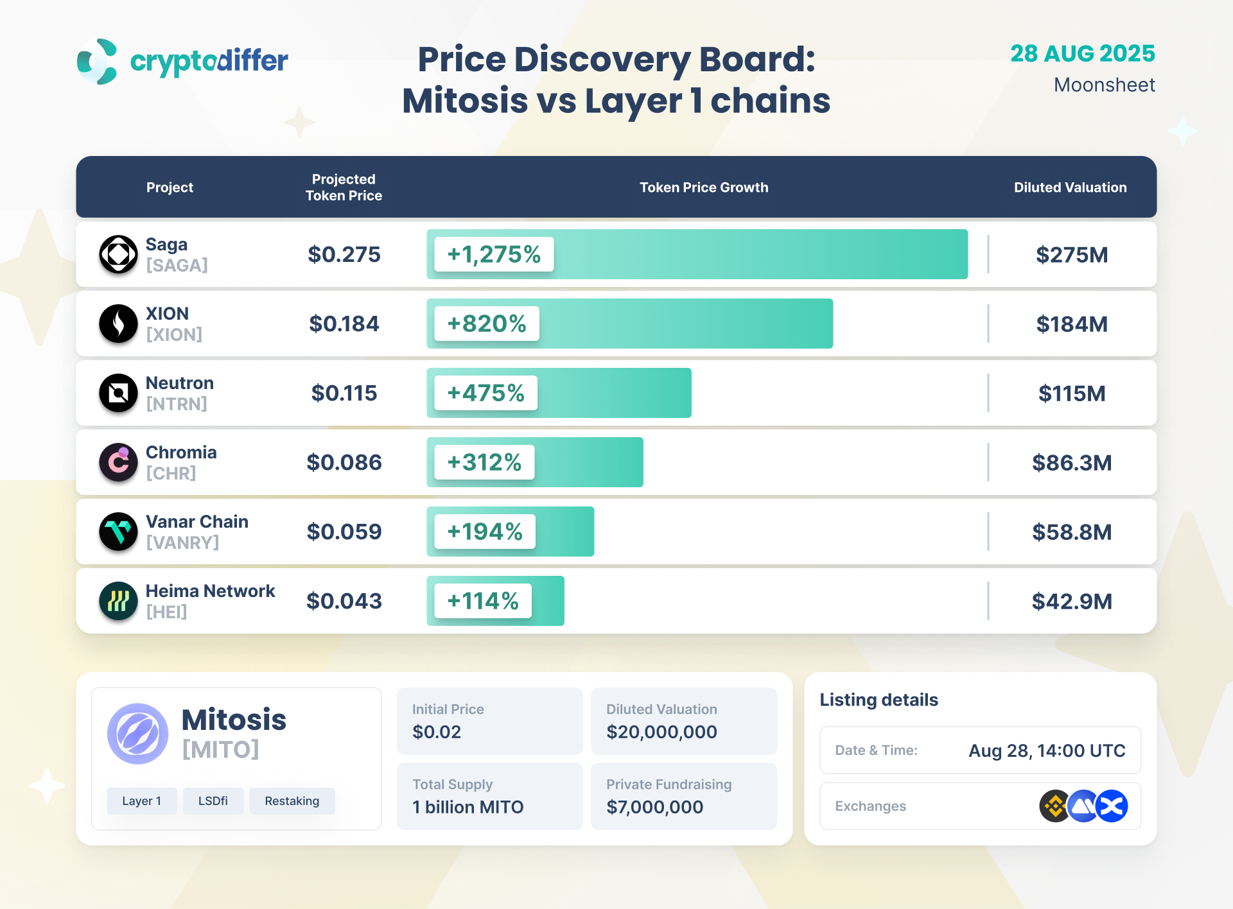Screen dimensions: 1233x909
Task: Click the Mitosis token logo
Action: coord(137,734)
